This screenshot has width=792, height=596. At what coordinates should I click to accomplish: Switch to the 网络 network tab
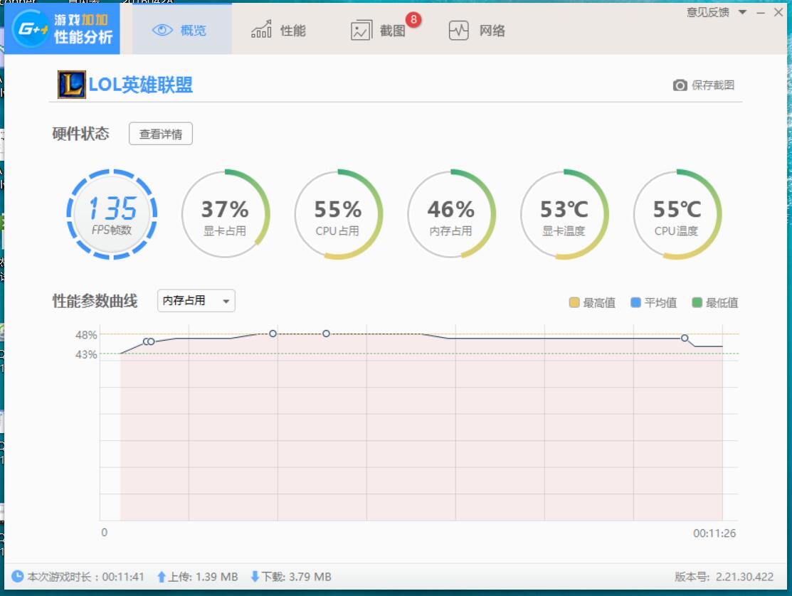pos(477,31)
